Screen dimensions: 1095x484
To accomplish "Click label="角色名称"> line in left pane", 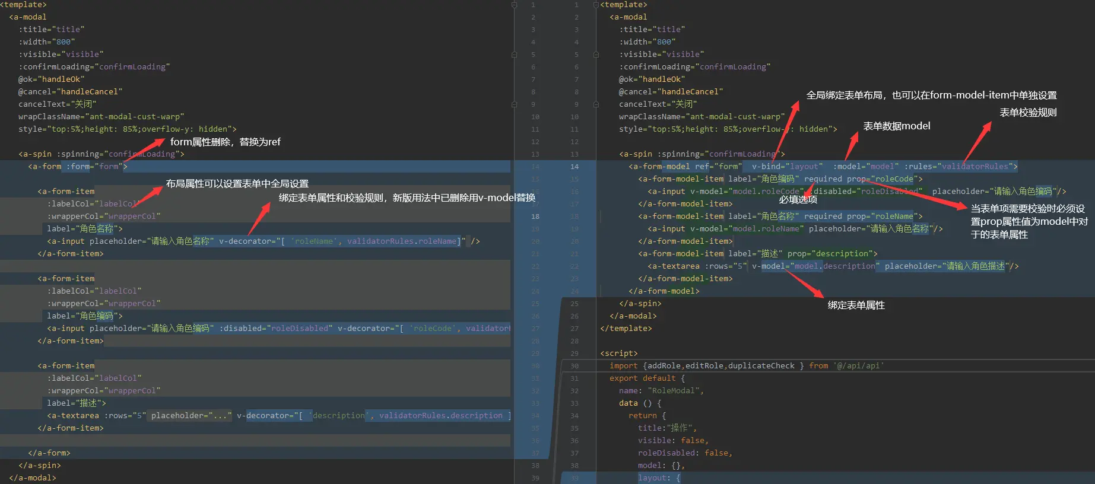I will (85, 229).
